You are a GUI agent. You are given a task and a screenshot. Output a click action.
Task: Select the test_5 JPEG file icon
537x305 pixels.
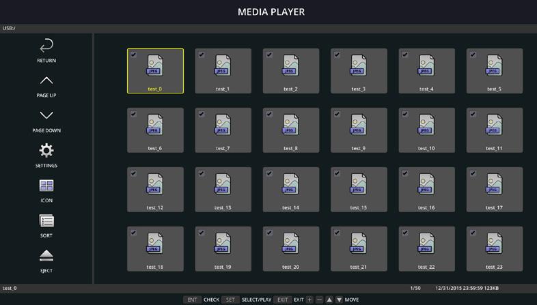494,66
